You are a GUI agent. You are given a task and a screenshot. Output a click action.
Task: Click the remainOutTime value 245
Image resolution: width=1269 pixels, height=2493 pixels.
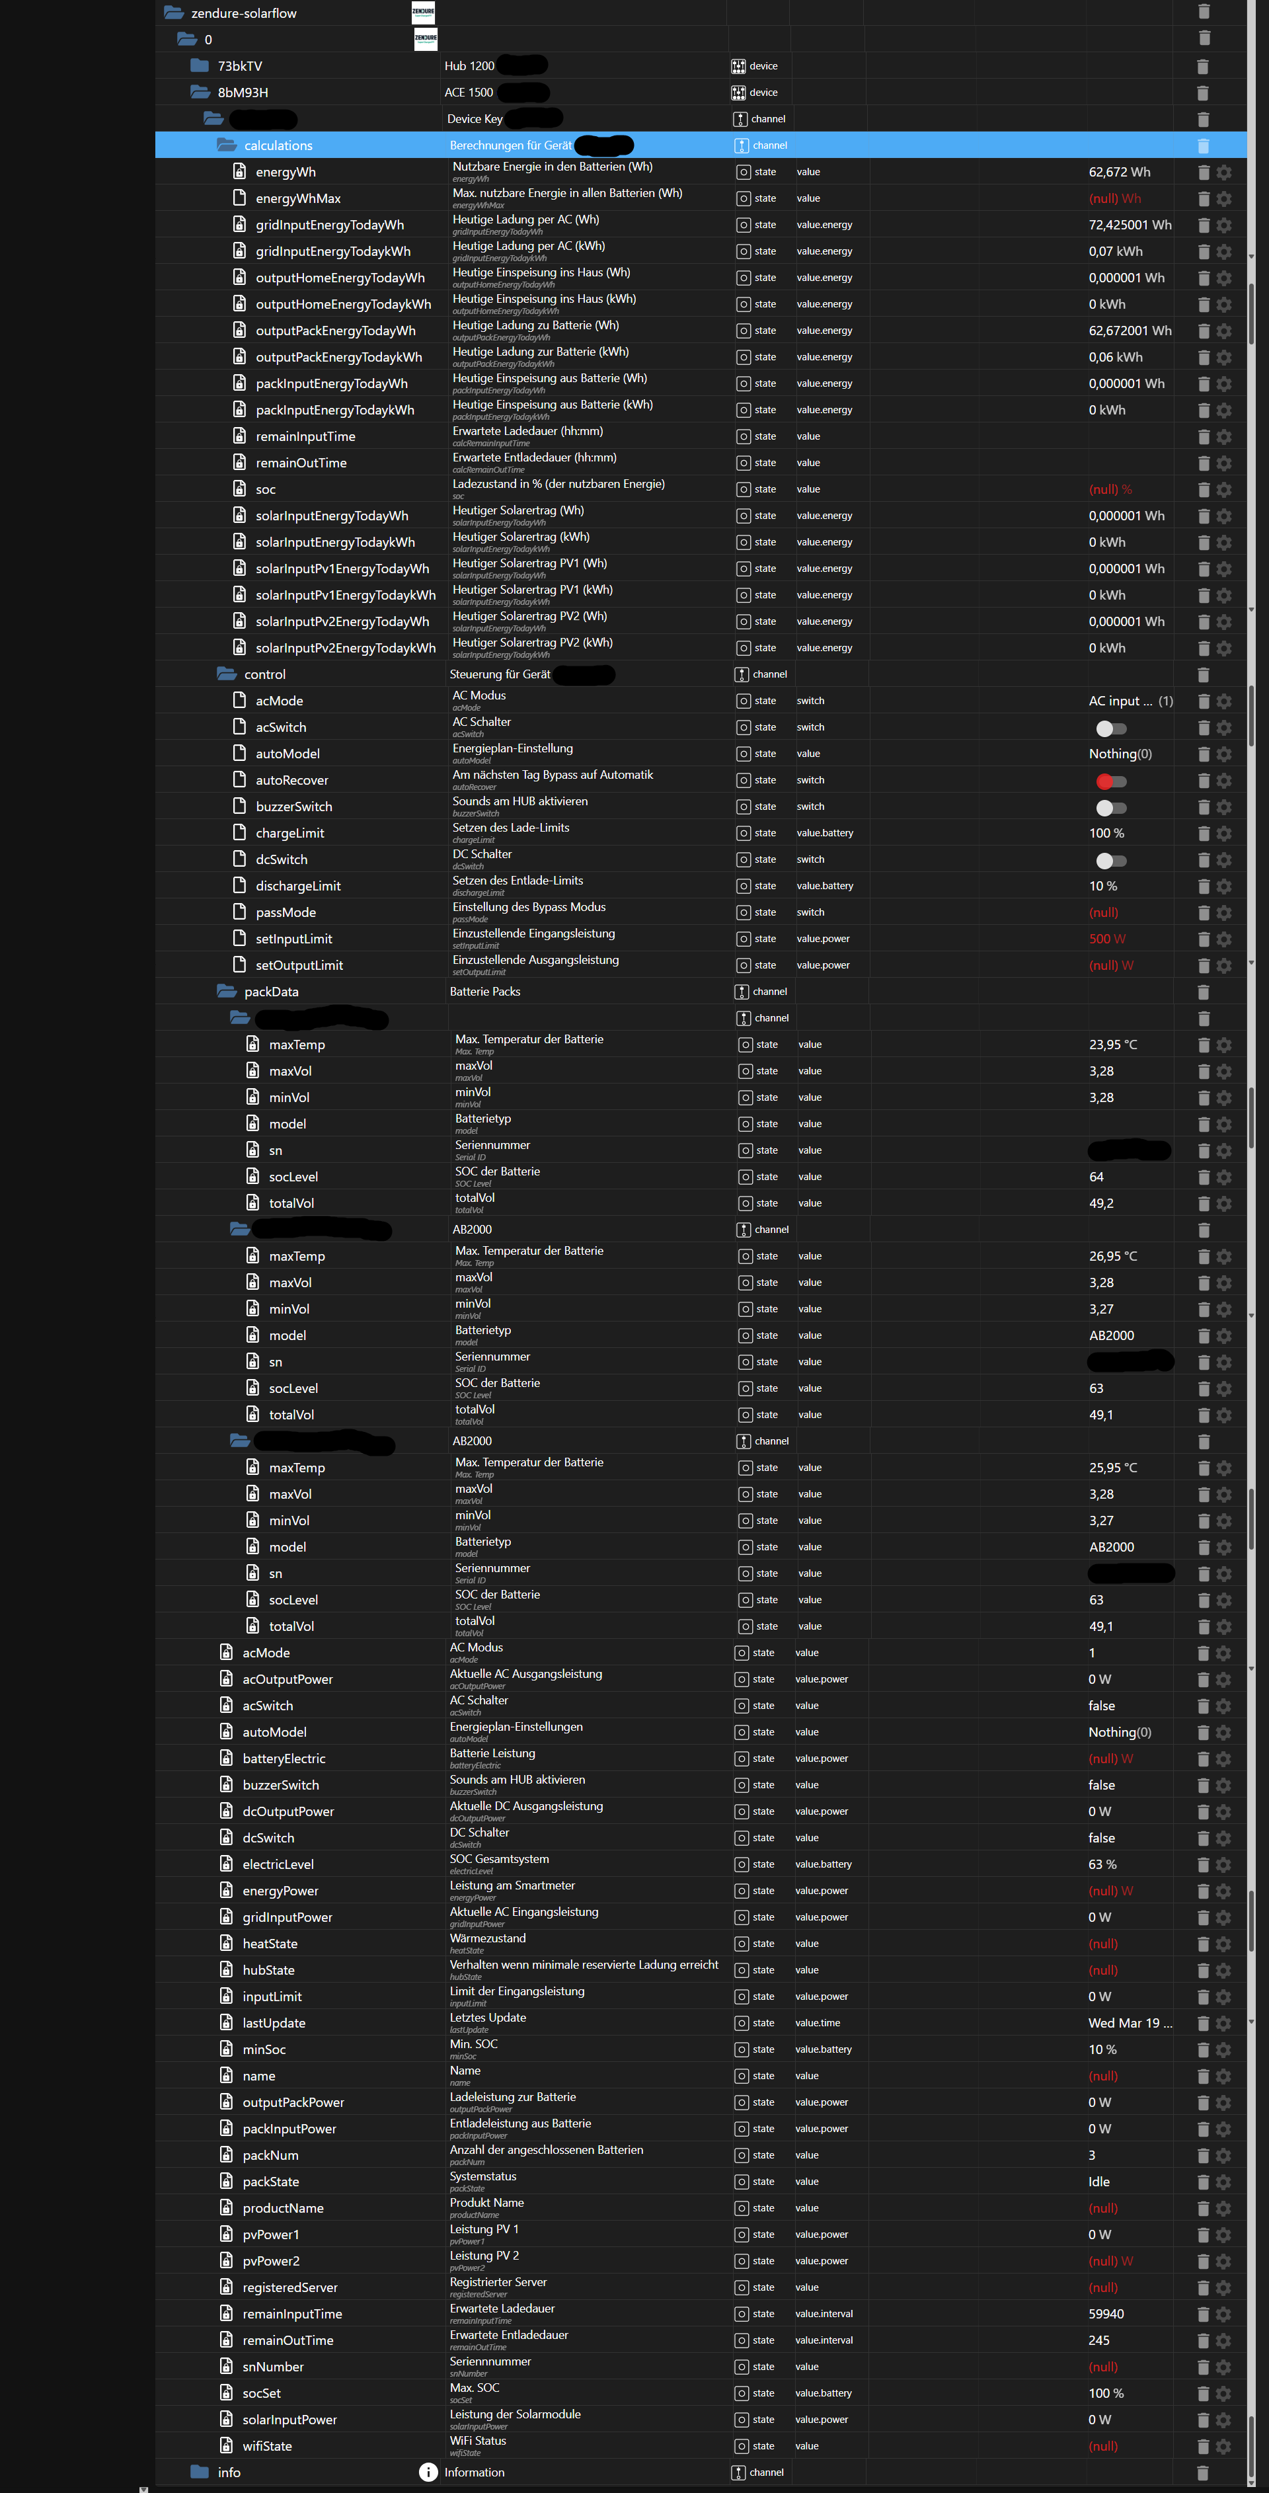(1098, 2340)
